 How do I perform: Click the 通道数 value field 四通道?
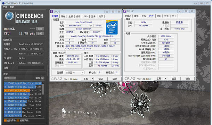pyautogui.click(x=179, y=22)
